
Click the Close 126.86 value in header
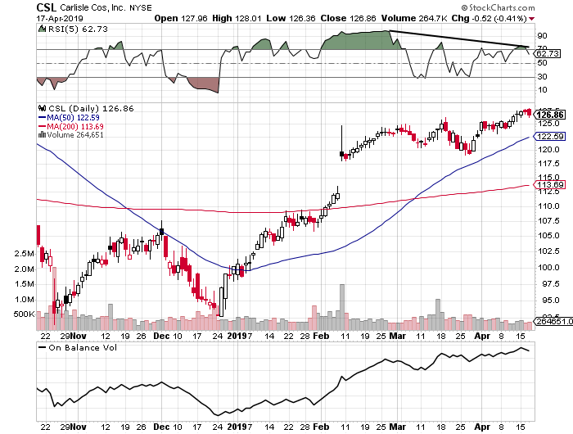(x=348, y=18)
